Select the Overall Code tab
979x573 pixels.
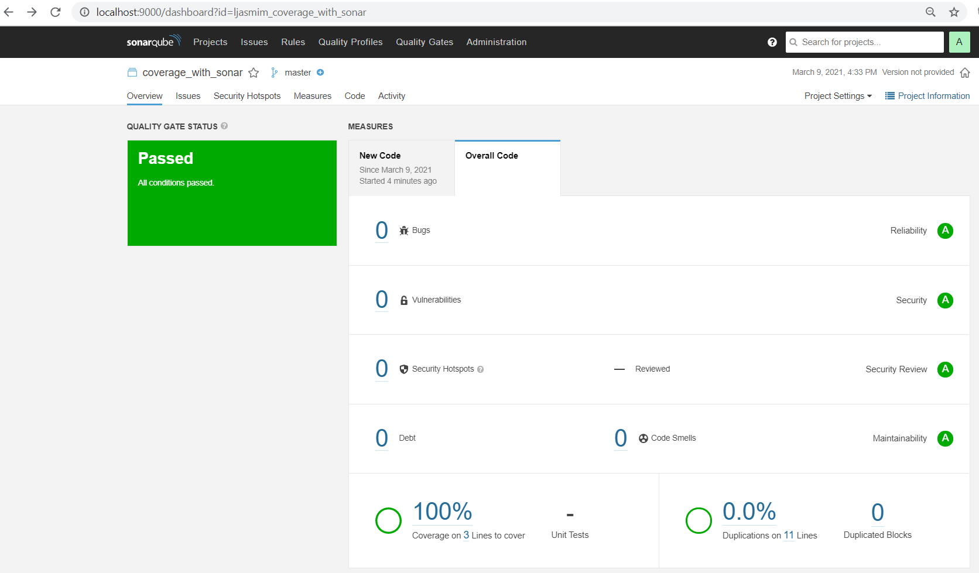pos(507,168)
